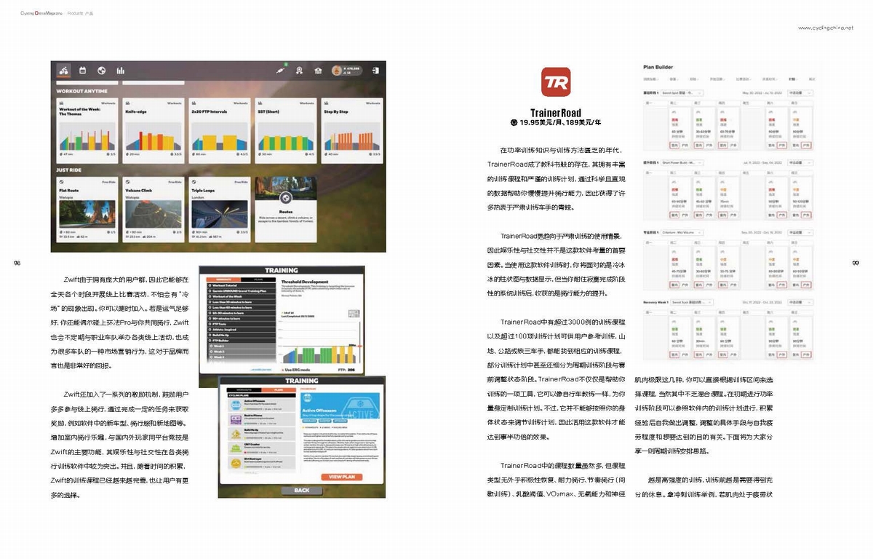Image resolution: width=873 pixels, height=559 pixels.
Task: Click the Build Me Up plan icon
Action: point(236,434)
